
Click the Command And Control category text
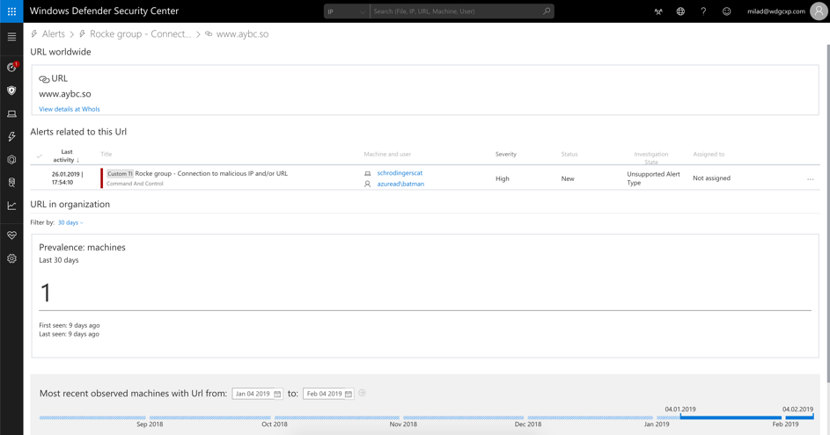(x=135, y=184)
